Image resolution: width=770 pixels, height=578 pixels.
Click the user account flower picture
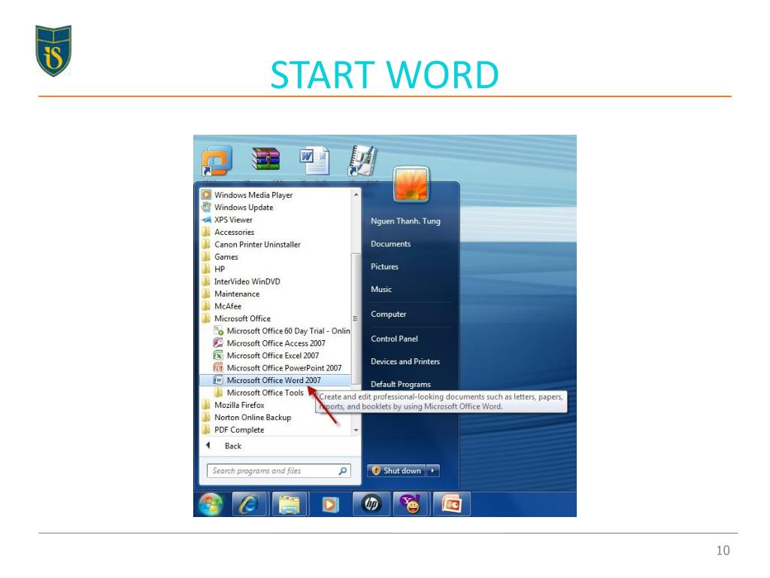[411, 184]
